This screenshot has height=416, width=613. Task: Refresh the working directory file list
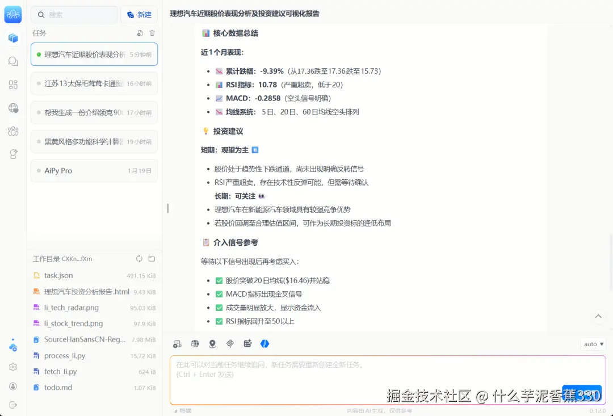138,259
